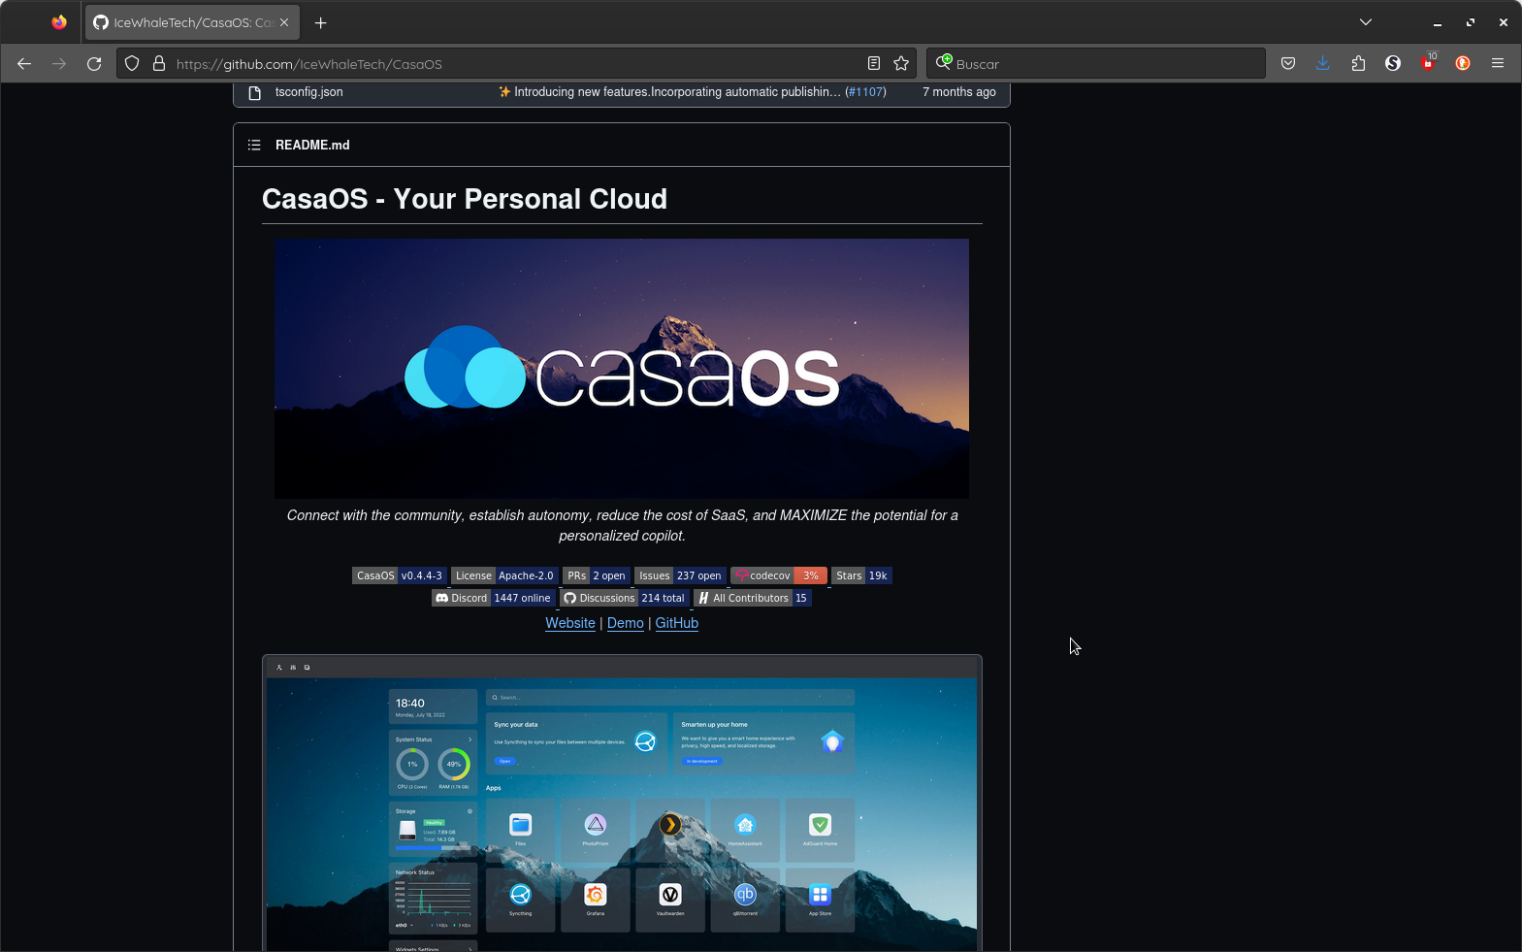The height and width of the screenshot is (952, 1522).
Task: Open the Extensions puzzle icon
Action: [x=1358, y=64]
